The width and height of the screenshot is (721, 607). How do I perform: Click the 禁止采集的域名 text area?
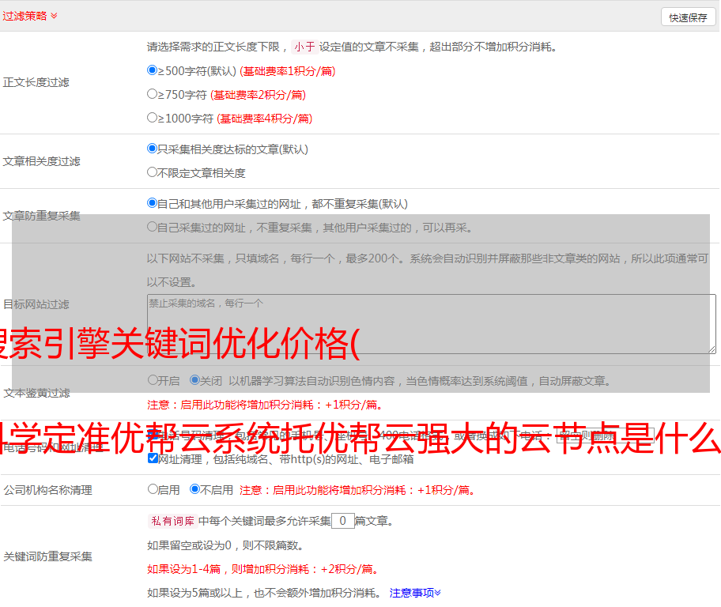click(x=431, y=324)
